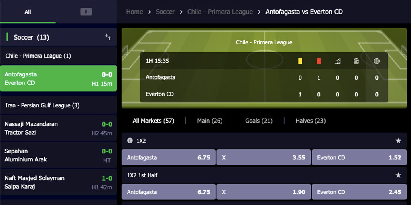
Task: Click the penalty icon beside corner flag
Action: pos(356,61)
